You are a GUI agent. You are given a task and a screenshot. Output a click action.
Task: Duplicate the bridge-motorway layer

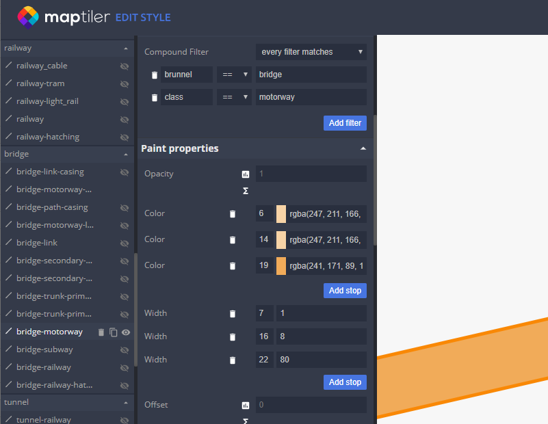[x=114, y=332]
